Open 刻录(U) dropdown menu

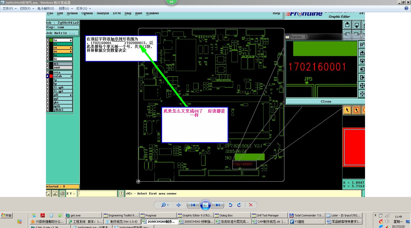click(x=66, y=8)
